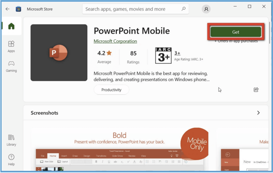Click the IARC 3+ rating badge

163,56
